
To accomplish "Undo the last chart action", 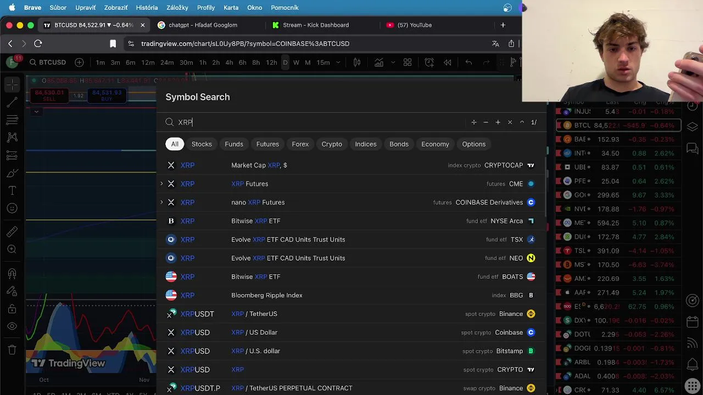I will [468, 63].
